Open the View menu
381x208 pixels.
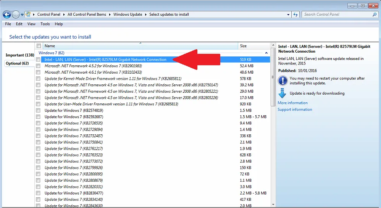pos(31,24)
